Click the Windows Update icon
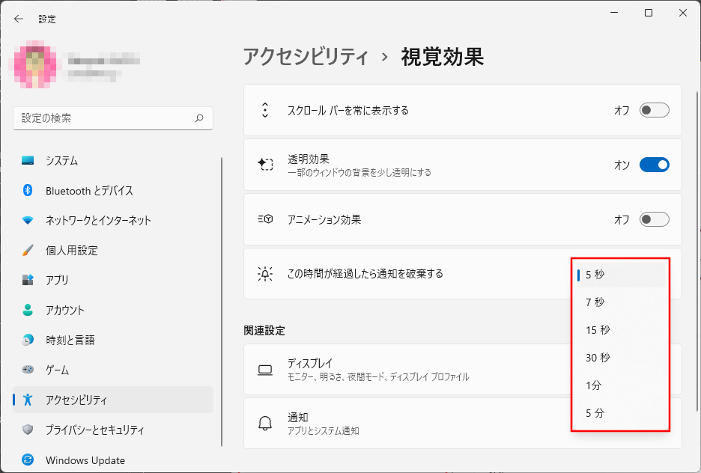701x473 pixels. click(28, 460)
